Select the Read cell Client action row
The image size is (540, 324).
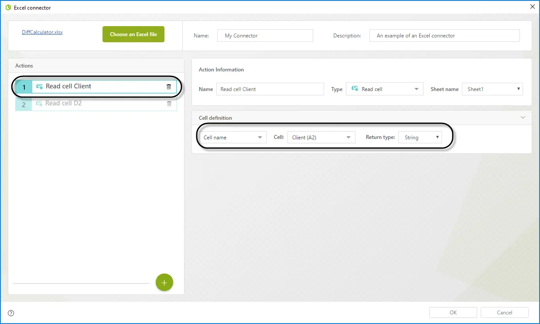click(x=96, y=87)
